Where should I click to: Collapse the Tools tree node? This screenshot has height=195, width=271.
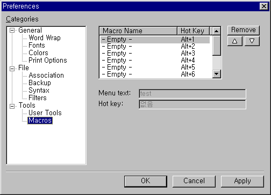point(12,106)
